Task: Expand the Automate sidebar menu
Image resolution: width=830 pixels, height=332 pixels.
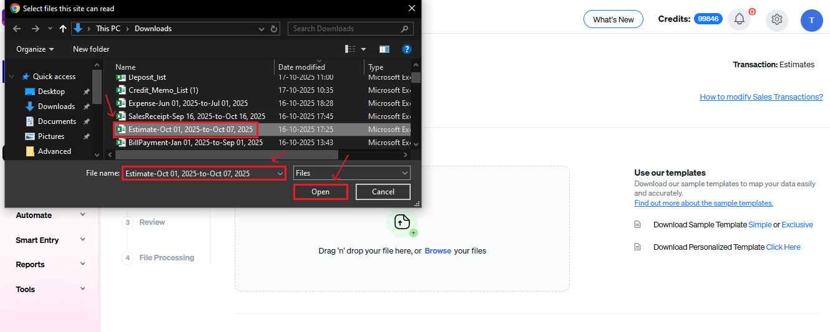Action: point(51,215)
